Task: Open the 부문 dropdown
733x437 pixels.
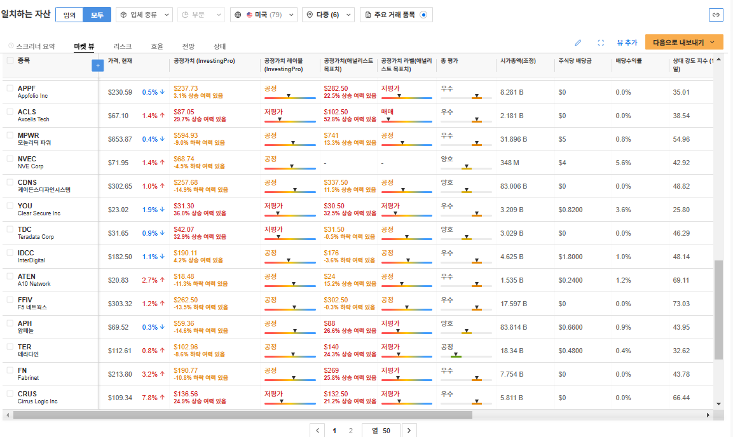Action: point(201,15)
